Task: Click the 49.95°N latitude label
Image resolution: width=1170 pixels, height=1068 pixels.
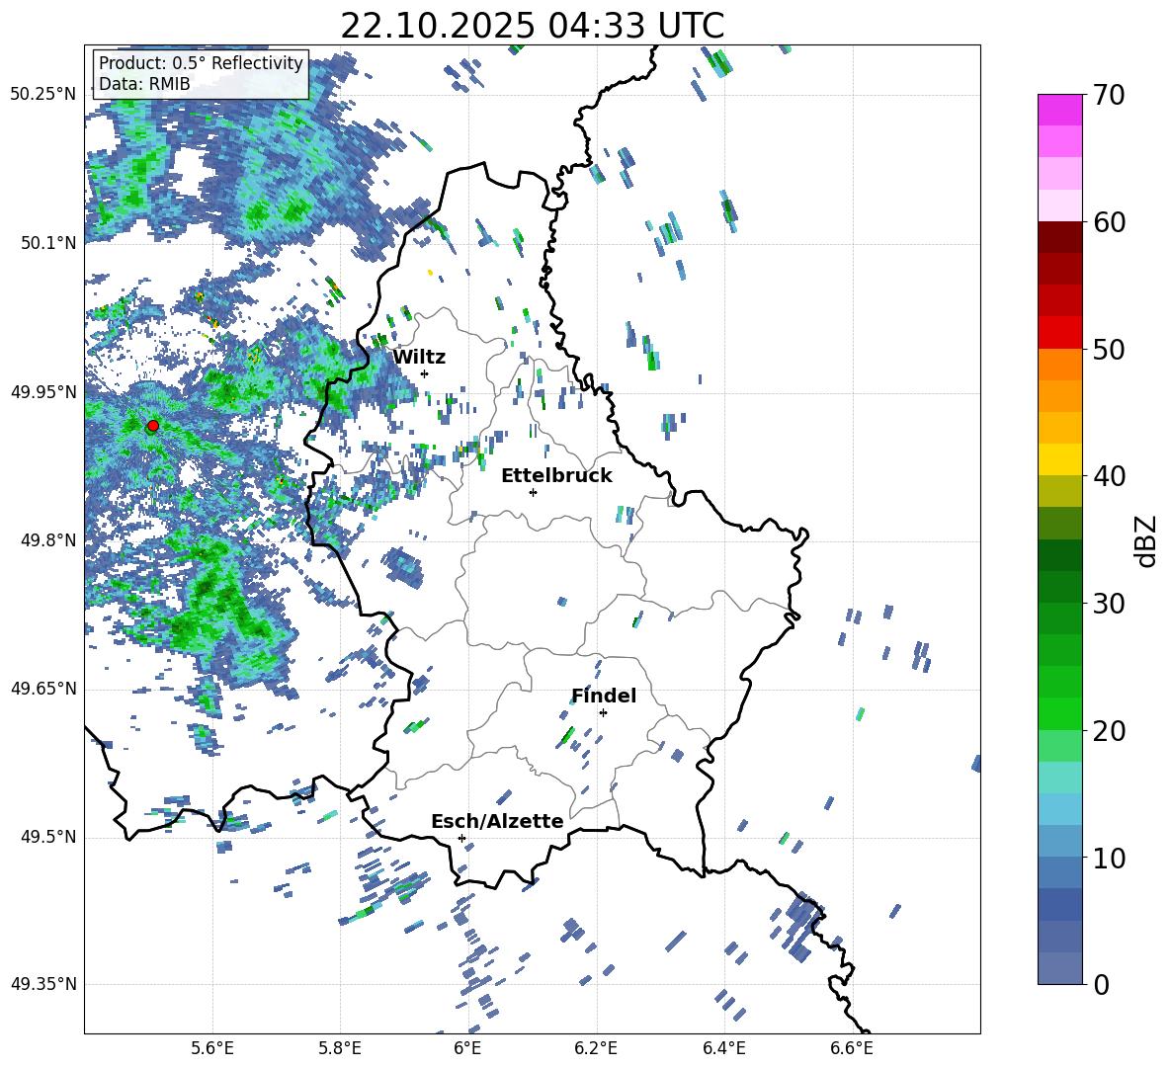Action: pyautogui.click(x=43, y=392)
